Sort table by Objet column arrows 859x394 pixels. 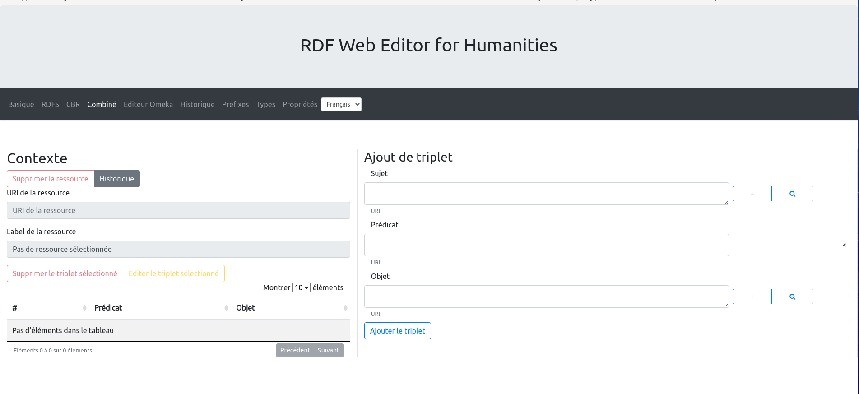click(x=345, y=308)
